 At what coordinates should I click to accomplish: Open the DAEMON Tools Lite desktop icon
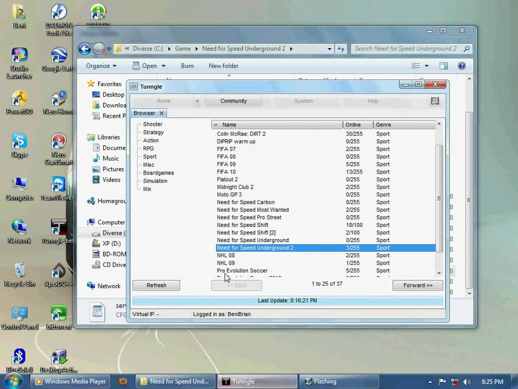point(59,20)
